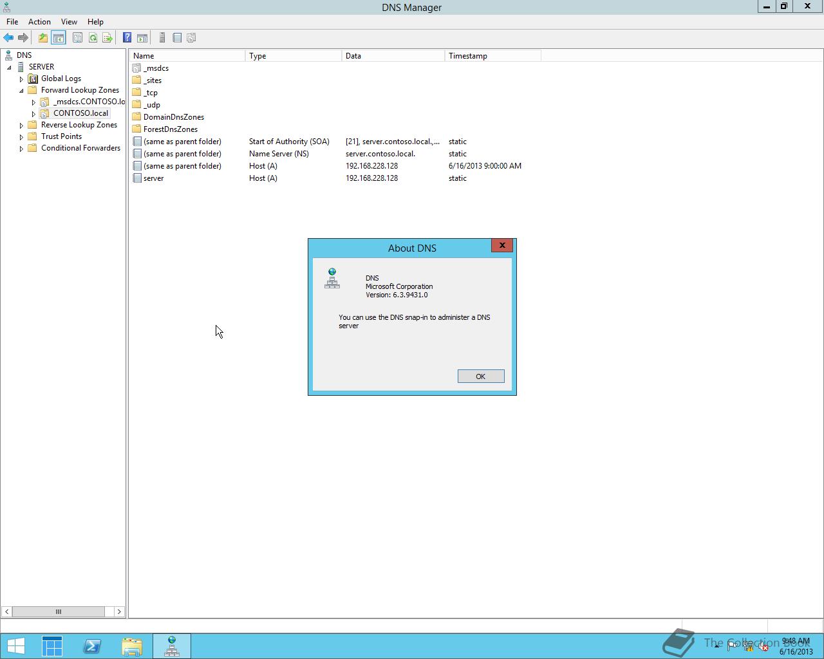This screenshot has width=824, height=659.
Task: Show hidden tray icons with the up arrow
Action: 716,646
